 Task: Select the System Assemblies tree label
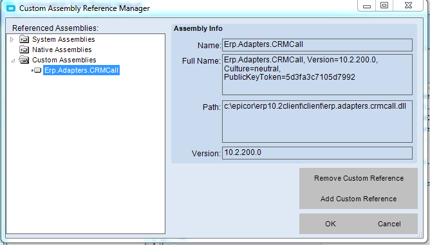point(63,39)
